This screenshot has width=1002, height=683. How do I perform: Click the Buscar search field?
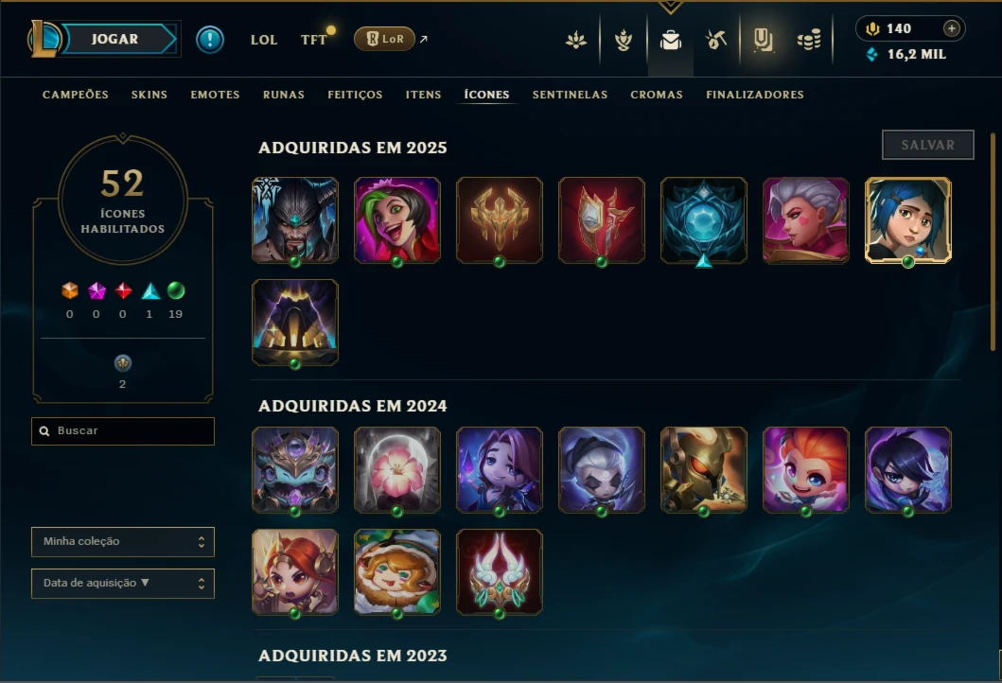click(123, 431)
